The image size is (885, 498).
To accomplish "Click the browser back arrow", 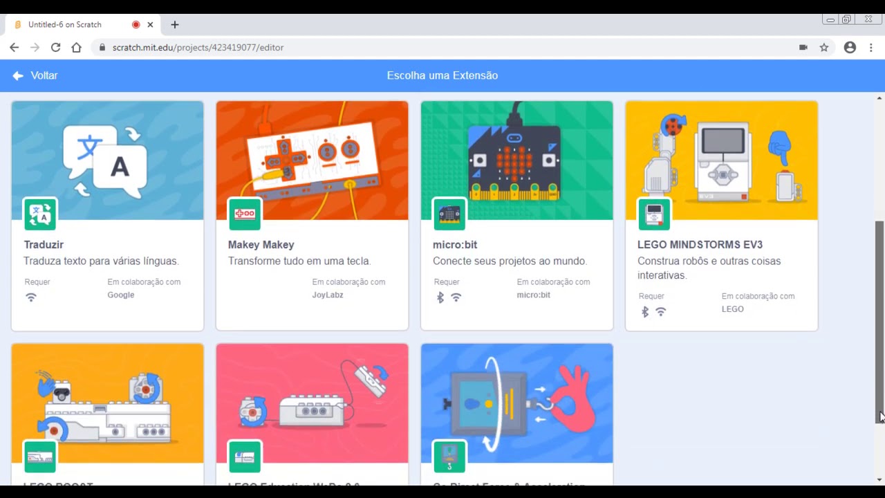I will [x=15, y=47].
